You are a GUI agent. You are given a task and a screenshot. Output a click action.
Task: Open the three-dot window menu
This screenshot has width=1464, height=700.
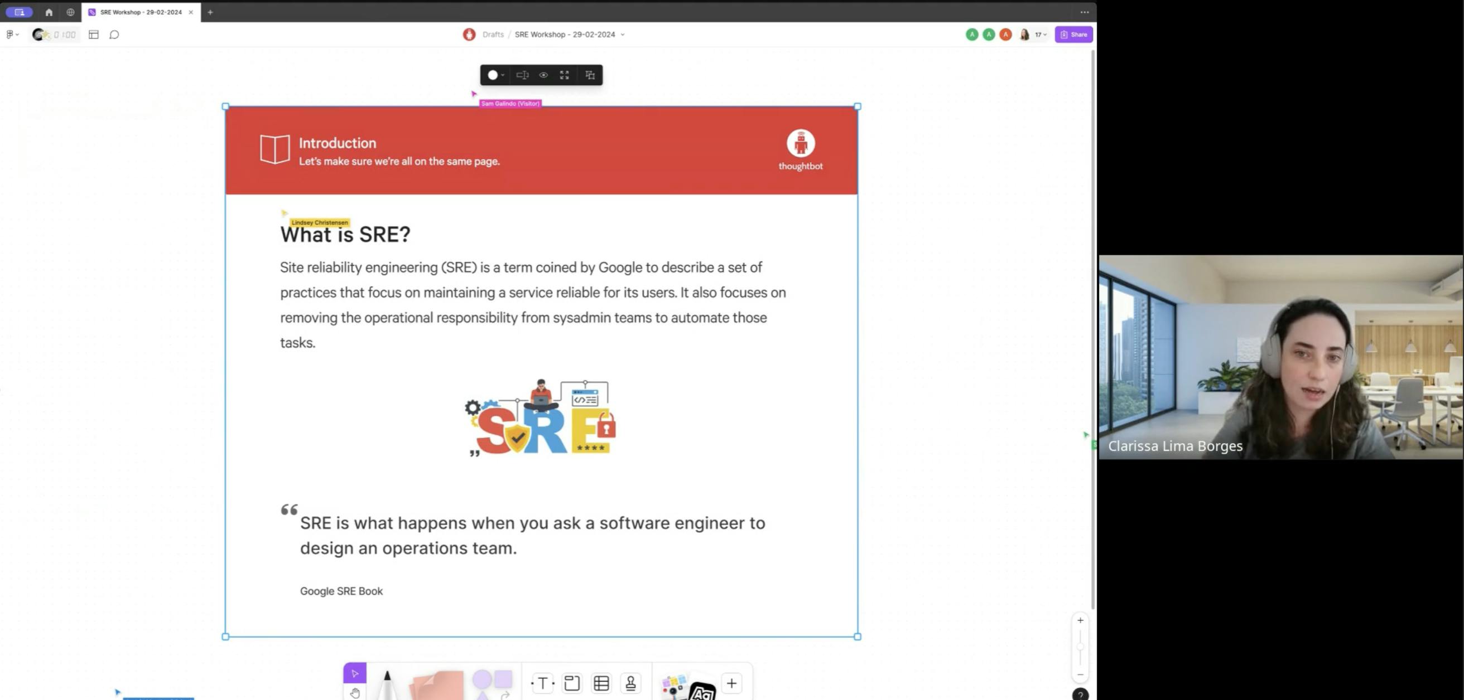[1085, 12]
